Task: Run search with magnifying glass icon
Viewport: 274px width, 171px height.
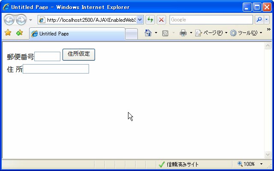Action: click(x=259, y=20)
